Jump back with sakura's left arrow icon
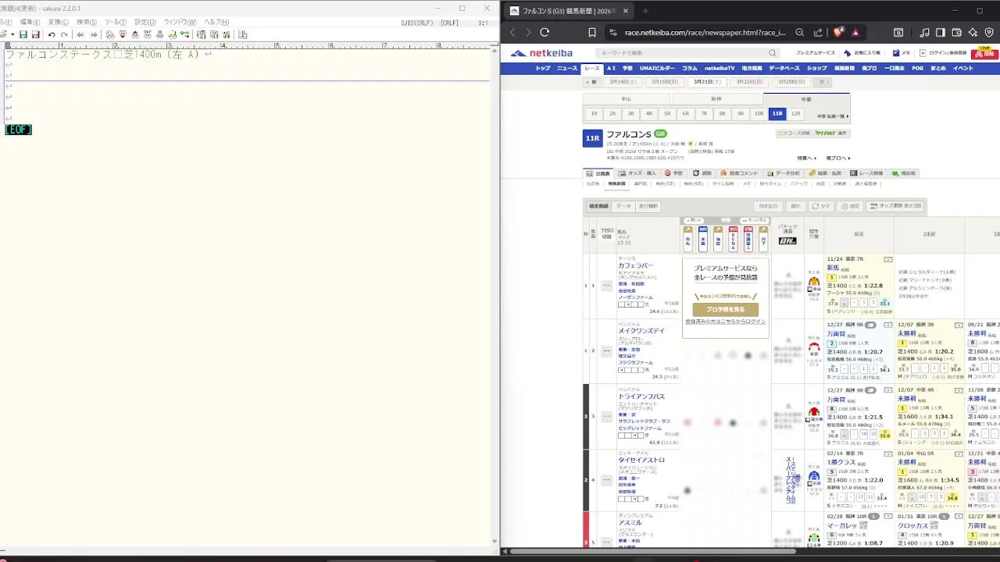Viewport: 1000px width, 562px height. click(x=80, y=34)
